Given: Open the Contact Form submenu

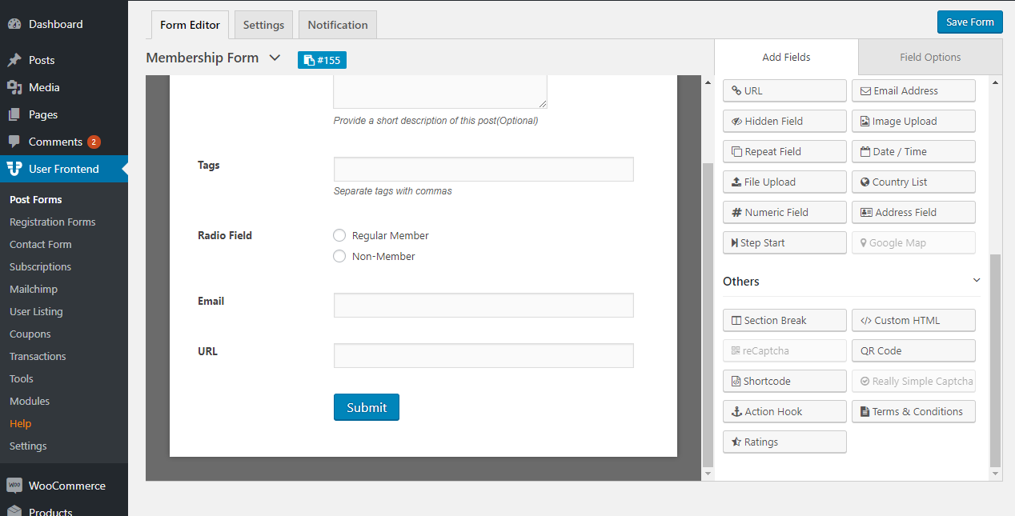Looking at the screenshot, I should tap(41, 244).
